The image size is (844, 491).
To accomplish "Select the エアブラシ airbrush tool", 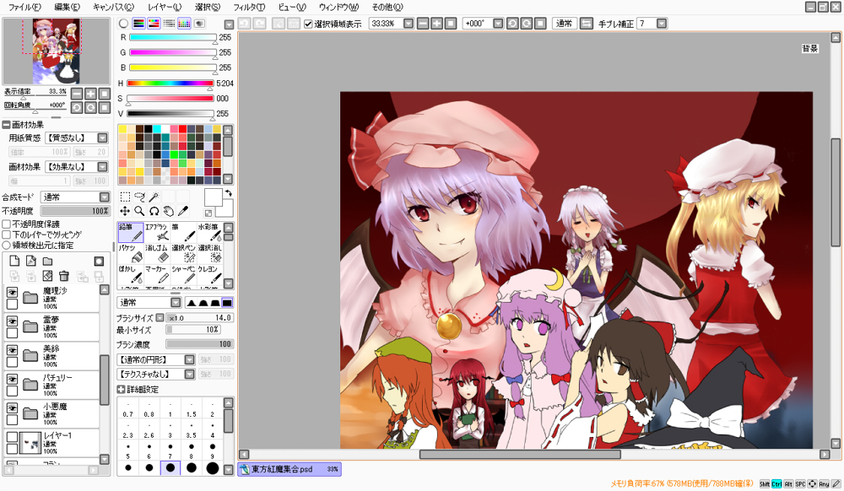I will 157,232.
